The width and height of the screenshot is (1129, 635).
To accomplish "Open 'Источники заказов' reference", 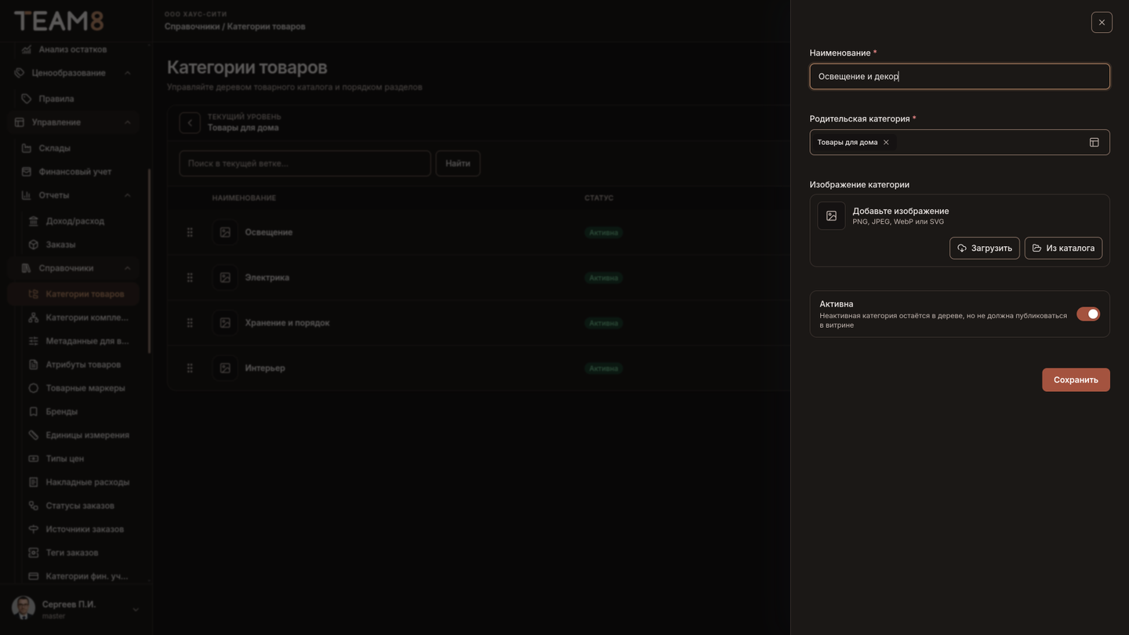I will coord(85,529).
